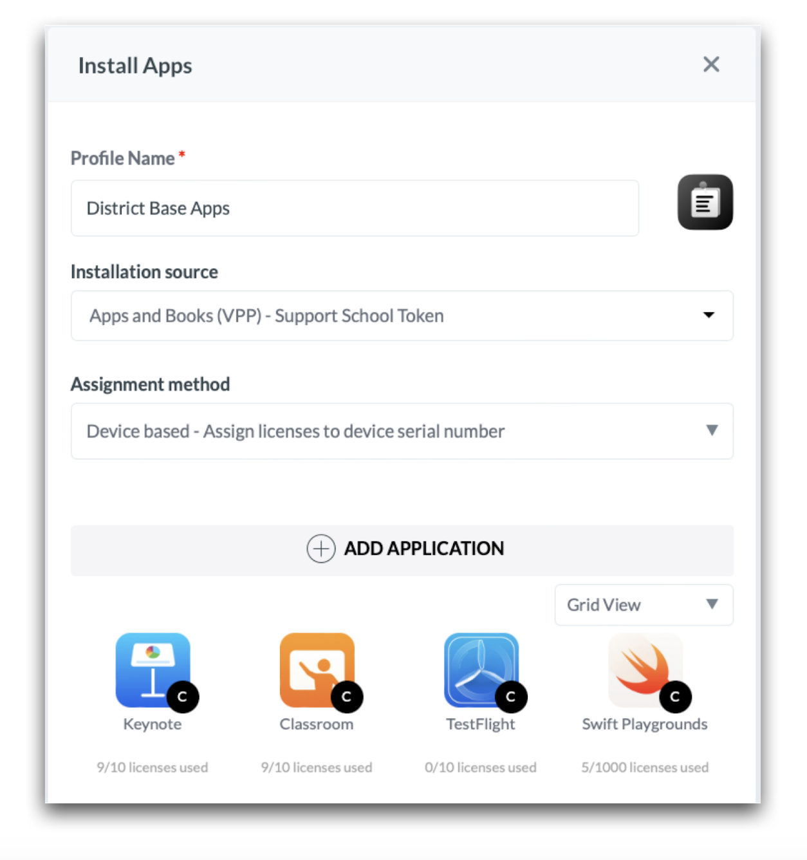Click the ADD APPLICATION button
This screenshot has height=860, width=807.
pyautogui.click(x=402, y=550)
